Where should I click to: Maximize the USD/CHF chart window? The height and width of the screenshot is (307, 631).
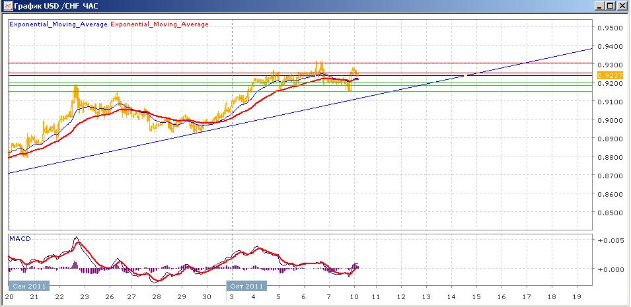pyautogui.click(x=611, y=6)
